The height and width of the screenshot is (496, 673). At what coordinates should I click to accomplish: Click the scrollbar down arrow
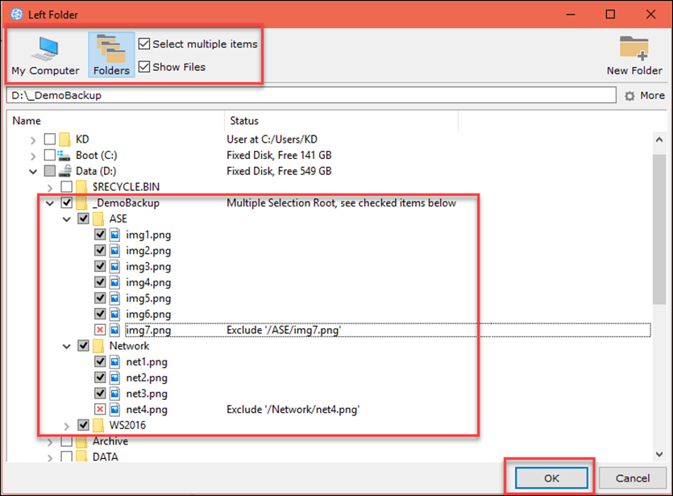[659, 454]
